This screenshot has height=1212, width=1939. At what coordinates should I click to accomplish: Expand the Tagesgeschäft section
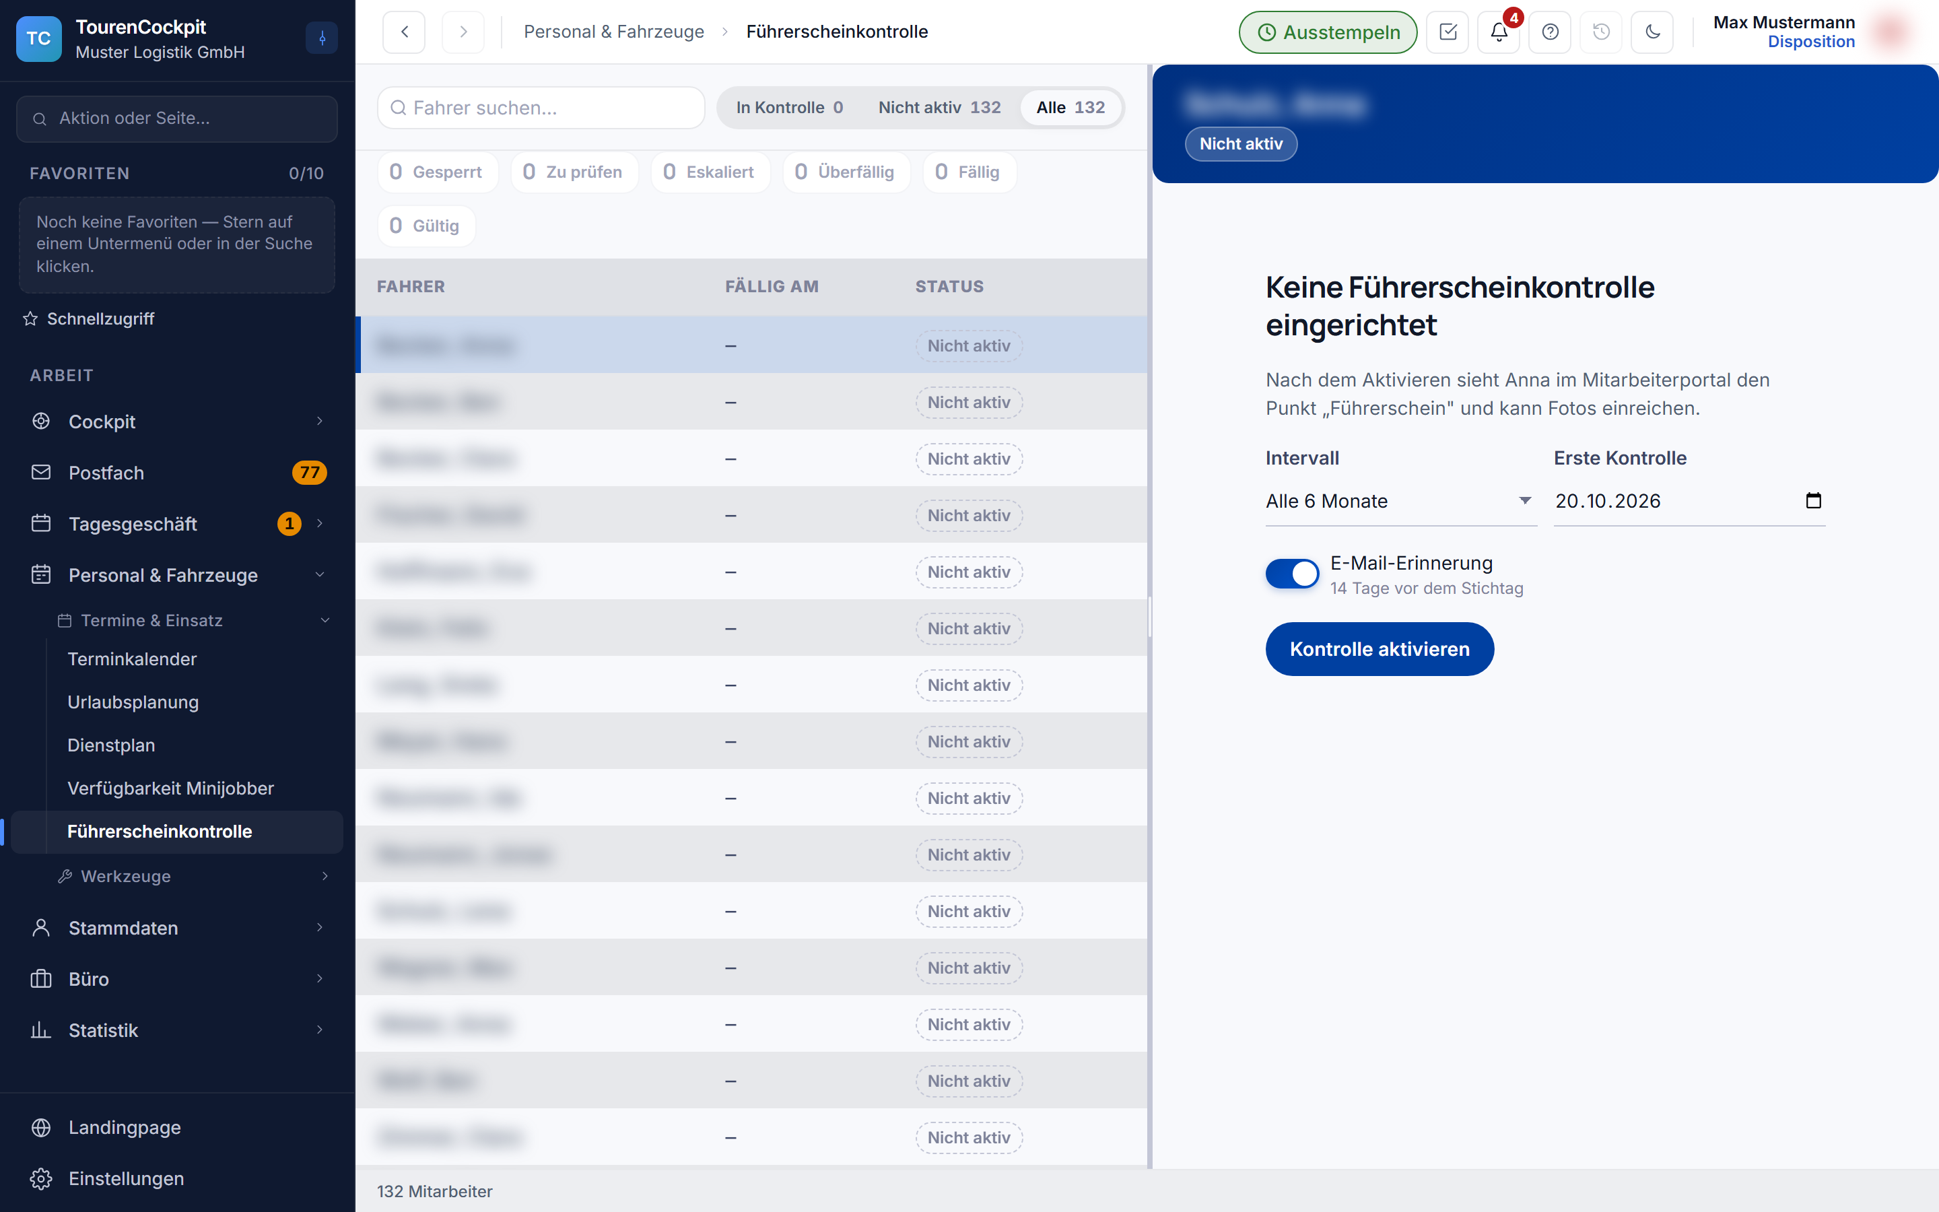tap(320, 525)
